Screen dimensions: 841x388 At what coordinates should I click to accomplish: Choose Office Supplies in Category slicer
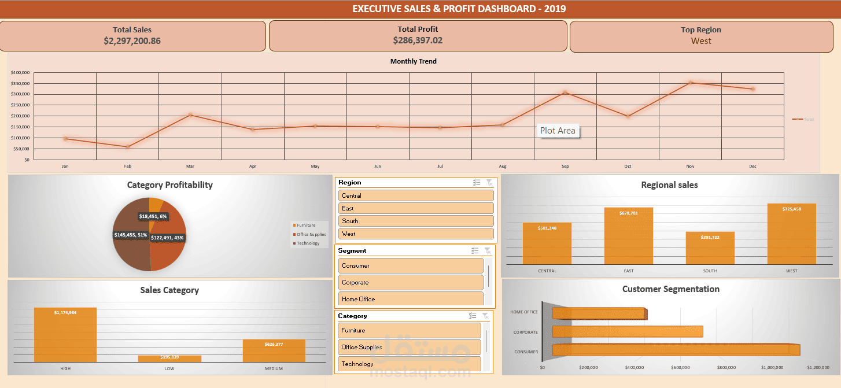(410, 347)
